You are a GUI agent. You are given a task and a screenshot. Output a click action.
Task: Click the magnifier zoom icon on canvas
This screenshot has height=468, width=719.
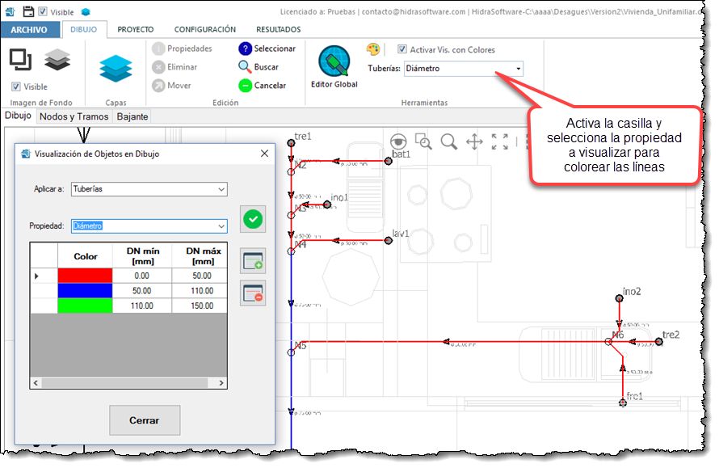(449, 142)
